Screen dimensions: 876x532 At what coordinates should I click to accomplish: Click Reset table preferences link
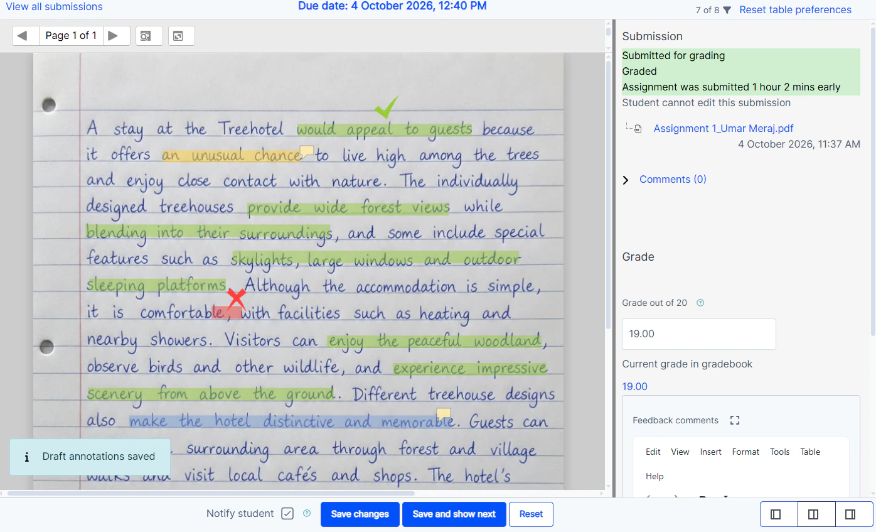pos(795,10)
